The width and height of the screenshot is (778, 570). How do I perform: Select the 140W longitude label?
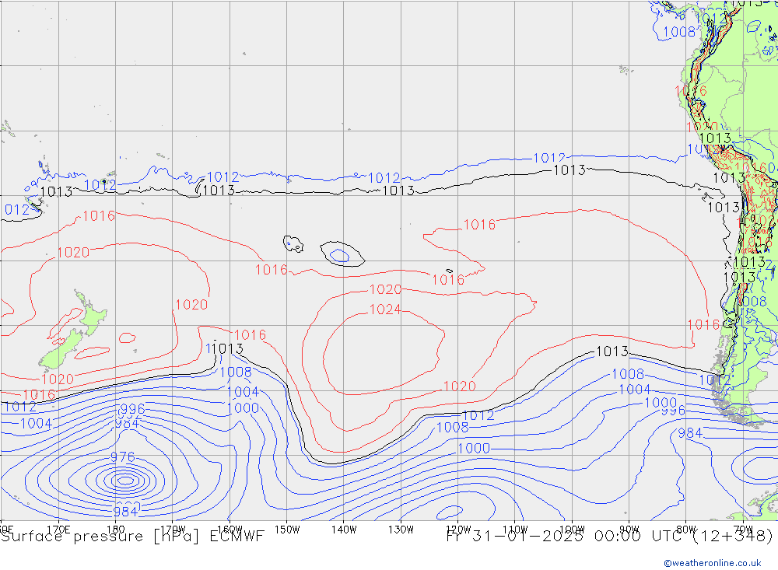click(344, 530)
